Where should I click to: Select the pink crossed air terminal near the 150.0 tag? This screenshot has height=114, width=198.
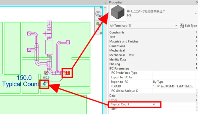pyautogui.click(x=46, y=73)
